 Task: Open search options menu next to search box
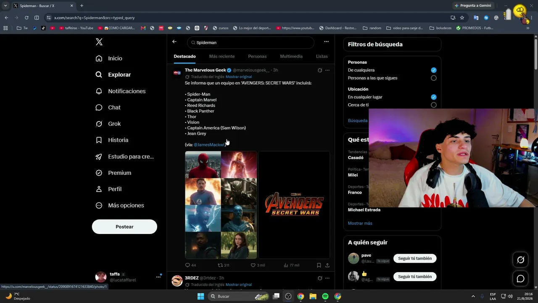point(326,42)
